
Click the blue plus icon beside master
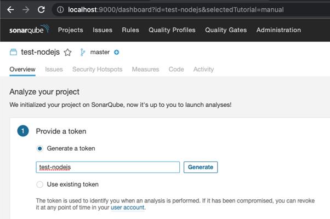pos(116,52)
